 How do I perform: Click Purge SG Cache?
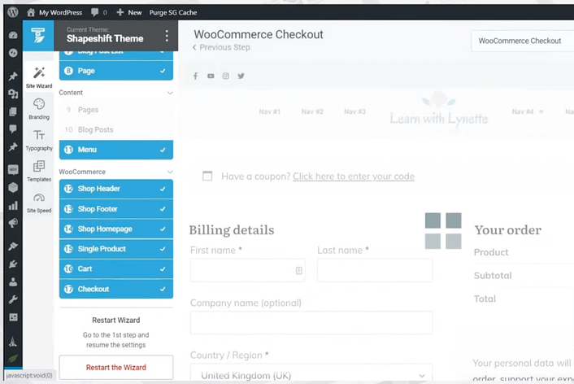point(173,12)
